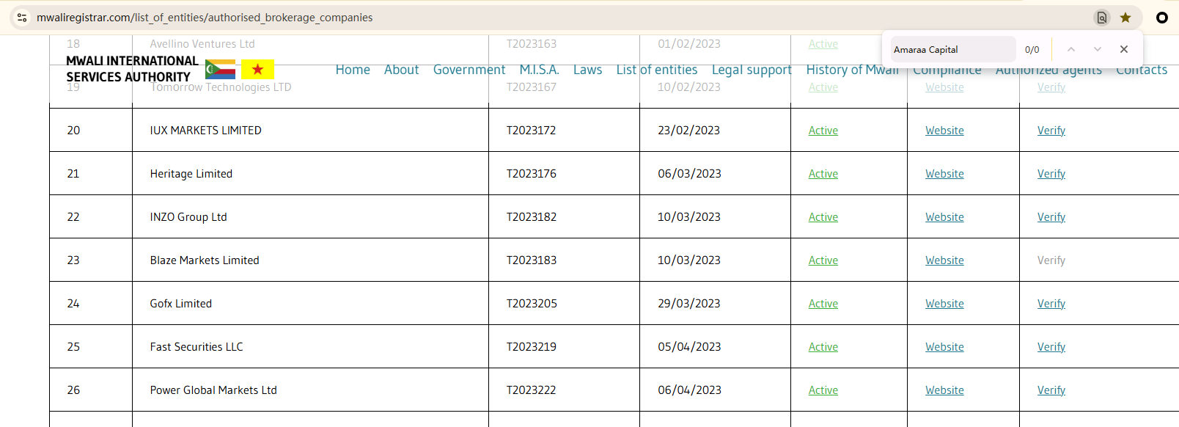Open the M.I.S.A. menu item
This screenshot has height=427, width=1179.
pyautogui.click(x=539, y=70)
